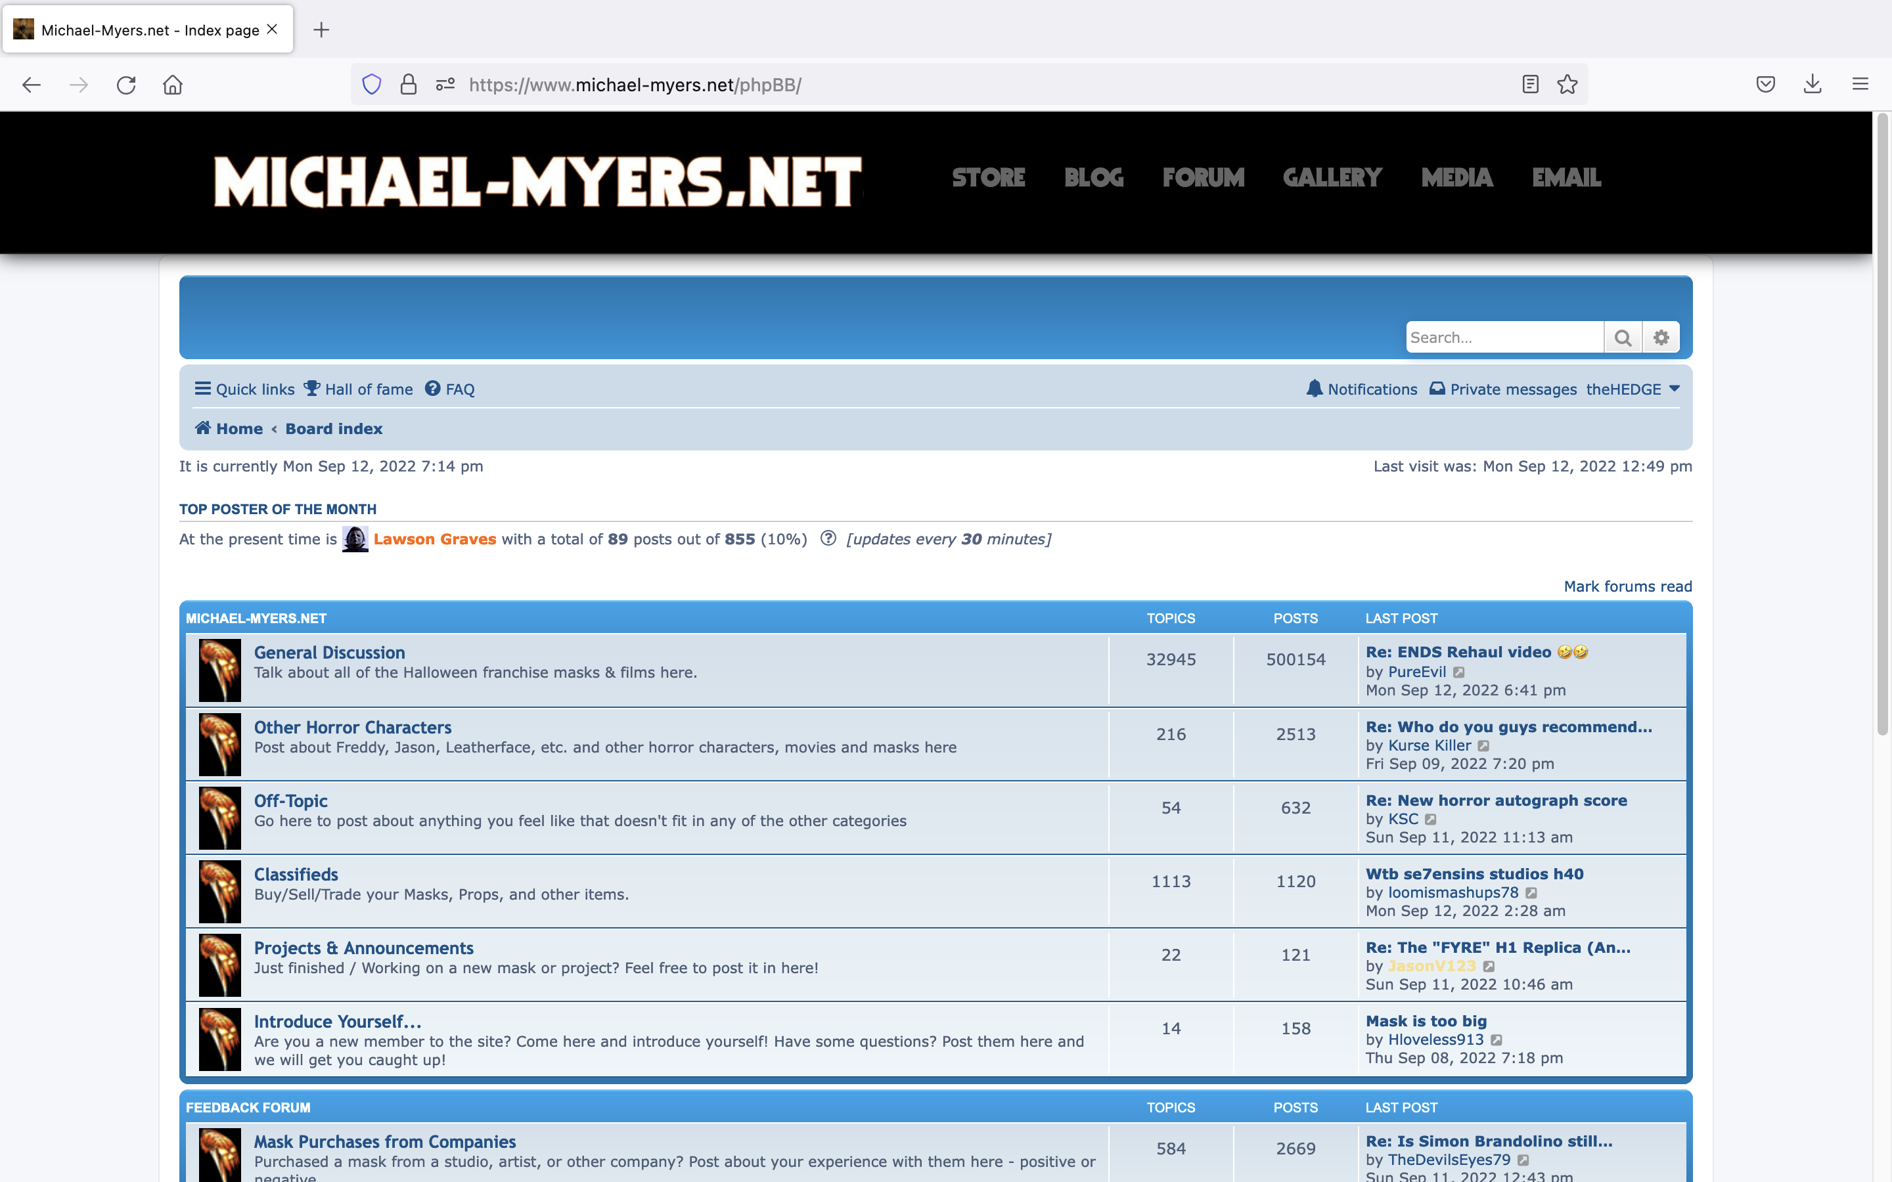This screenshot has width=1892, height=1182.
Task: Open site permissions icon in address bar
Action: point(445,85)
